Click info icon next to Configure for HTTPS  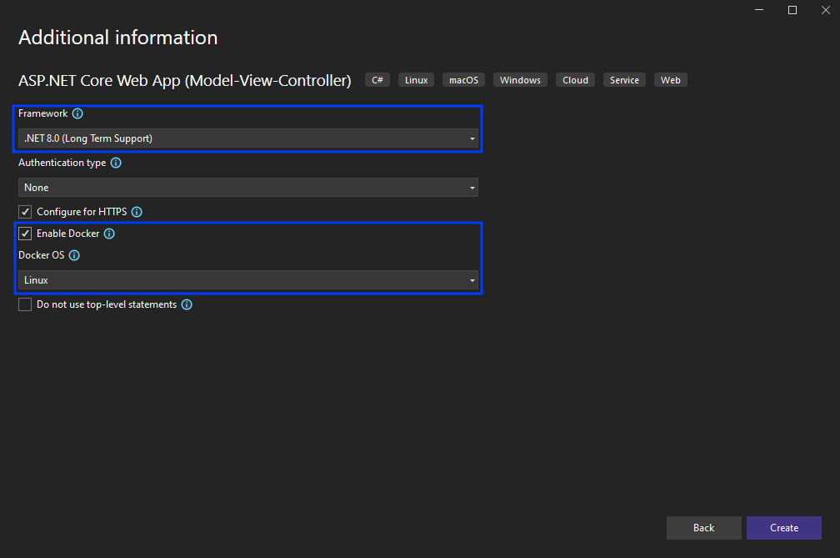point(137,212)
